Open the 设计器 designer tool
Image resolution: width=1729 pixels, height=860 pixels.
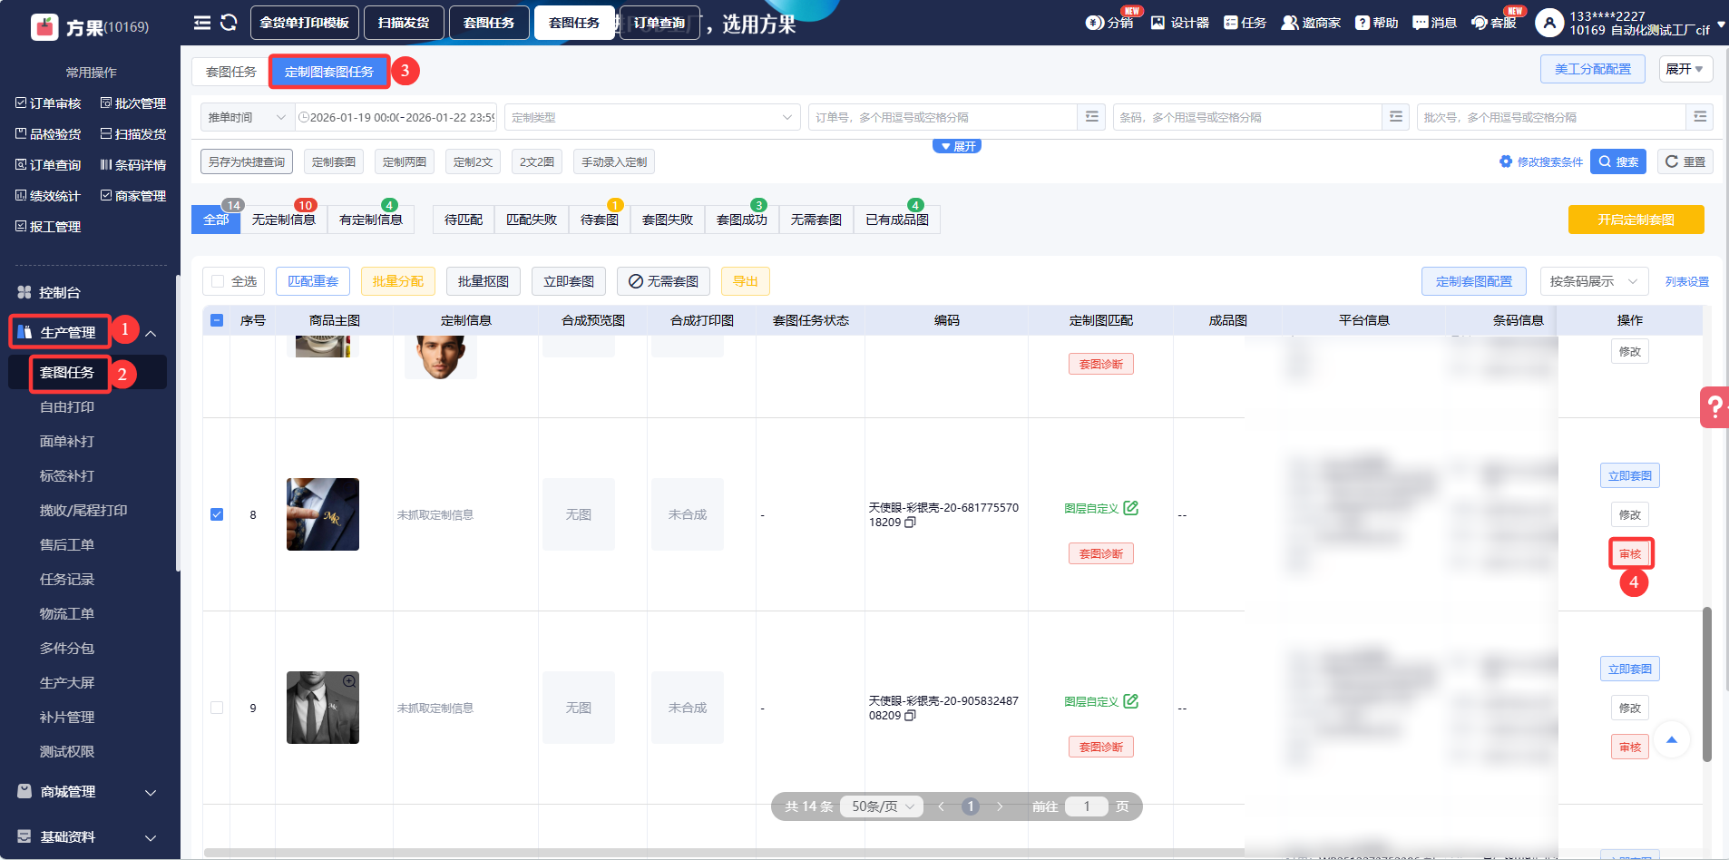pyautogui.click(x=1180, y=23)
